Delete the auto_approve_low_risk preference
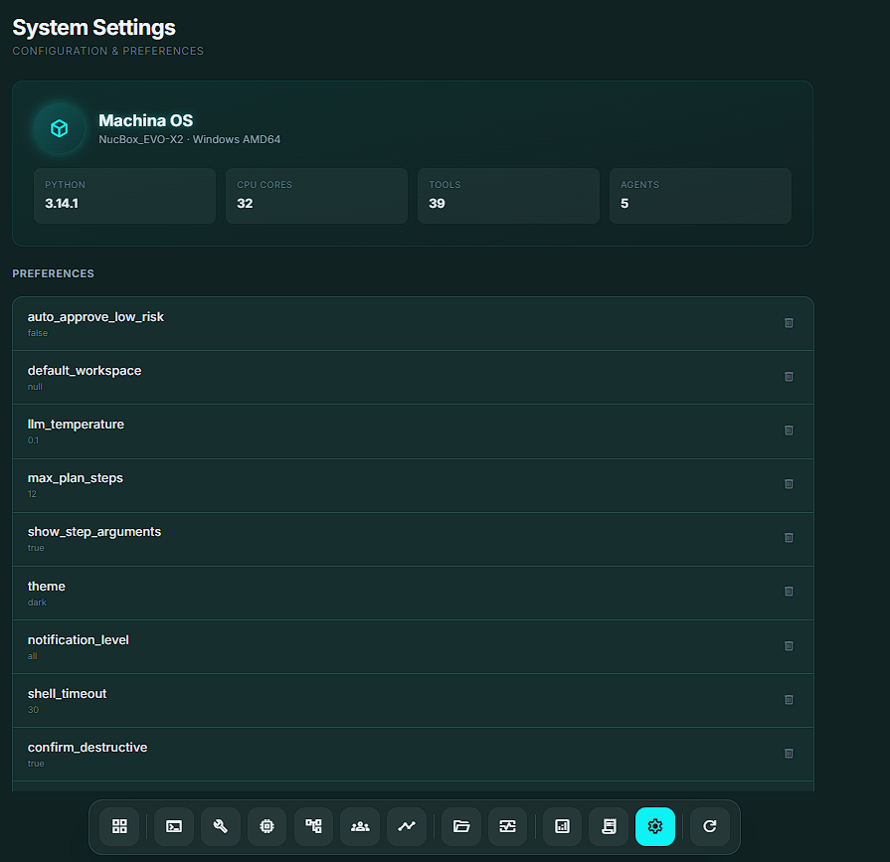Image resolution: width=890 pixels, height=862 pixels. (x=789, y=323)
